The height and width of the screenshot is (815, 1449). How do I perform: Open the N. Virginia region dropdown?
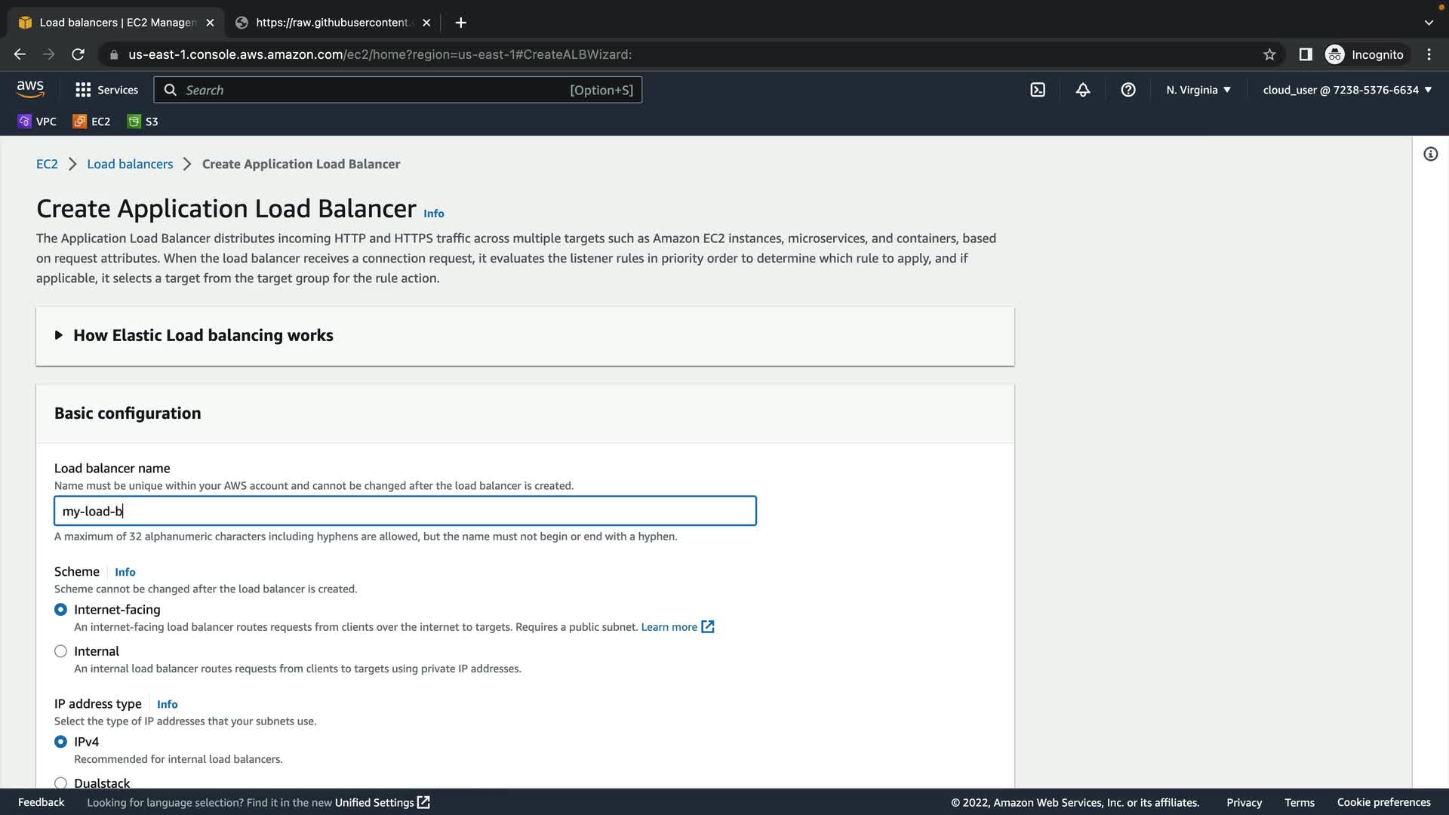[1198, 90]
